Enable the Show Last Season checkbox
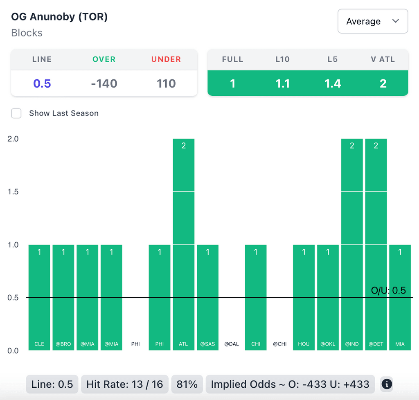 16,113
